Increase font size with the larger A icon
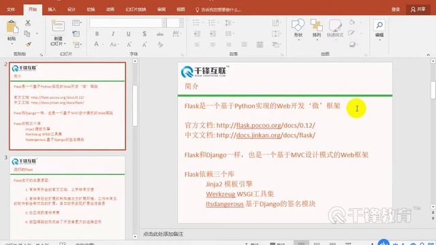This screenshot has width=436, height=245. [129, 44]
